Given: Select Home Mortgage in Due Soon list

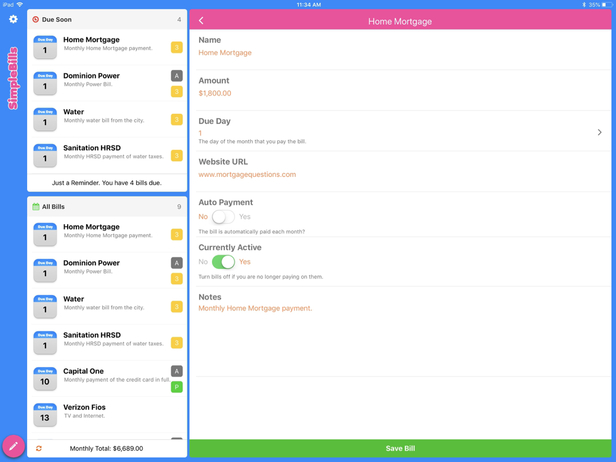Looking at the screenshot, I should point(107,47).
